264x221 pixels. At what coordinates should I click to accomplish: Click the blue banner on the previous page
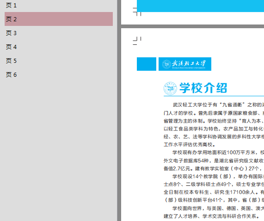pyautogui.click(x=200, y=6)
